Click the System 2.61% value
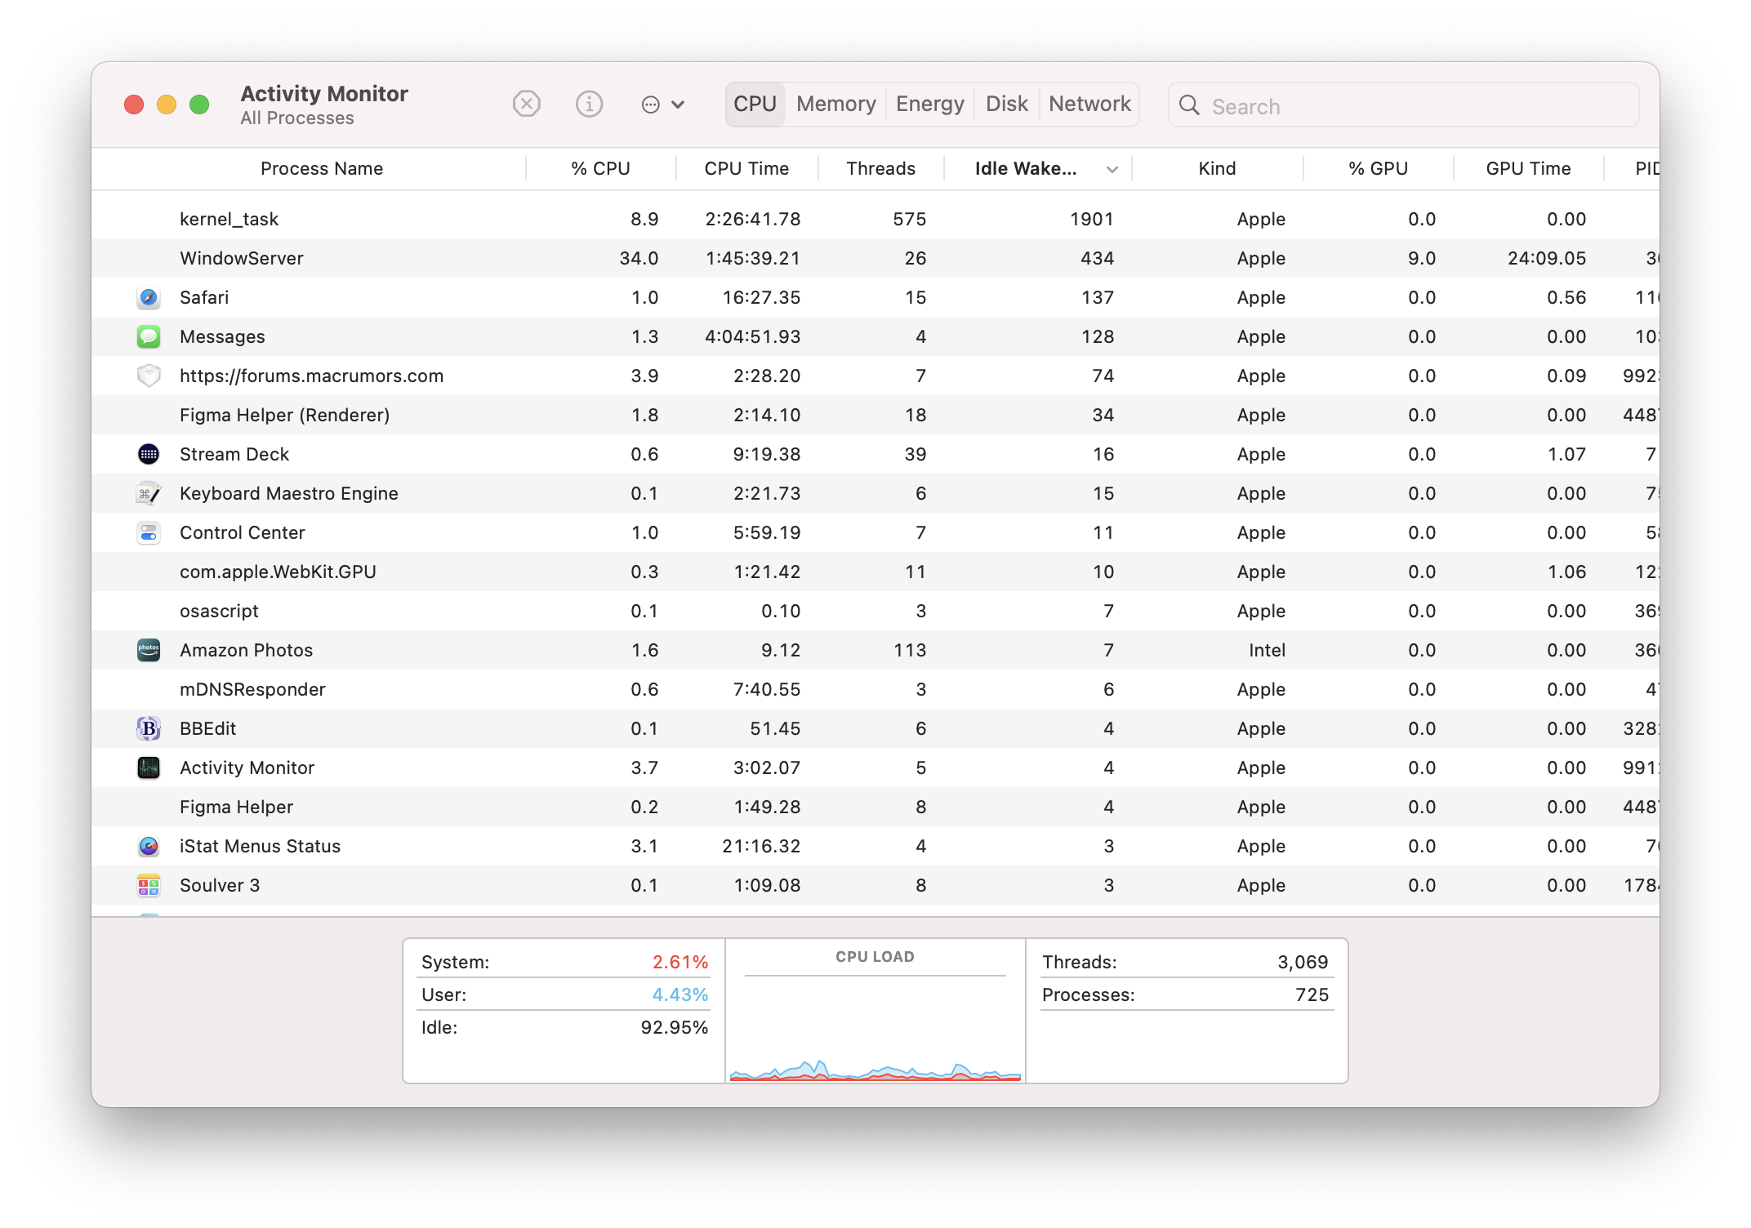1751x1228 pixels. (680, 962)
